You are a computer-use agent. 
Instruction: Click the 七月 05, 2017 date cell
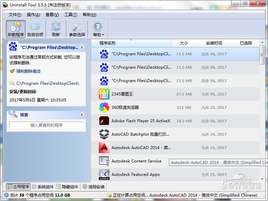coord(214,94)
